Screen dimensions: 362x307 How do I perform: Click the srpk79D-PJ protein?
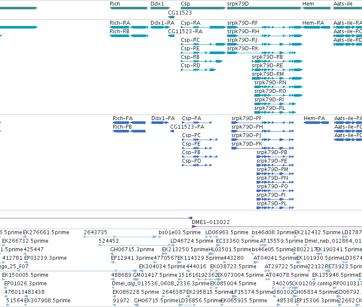246,135
